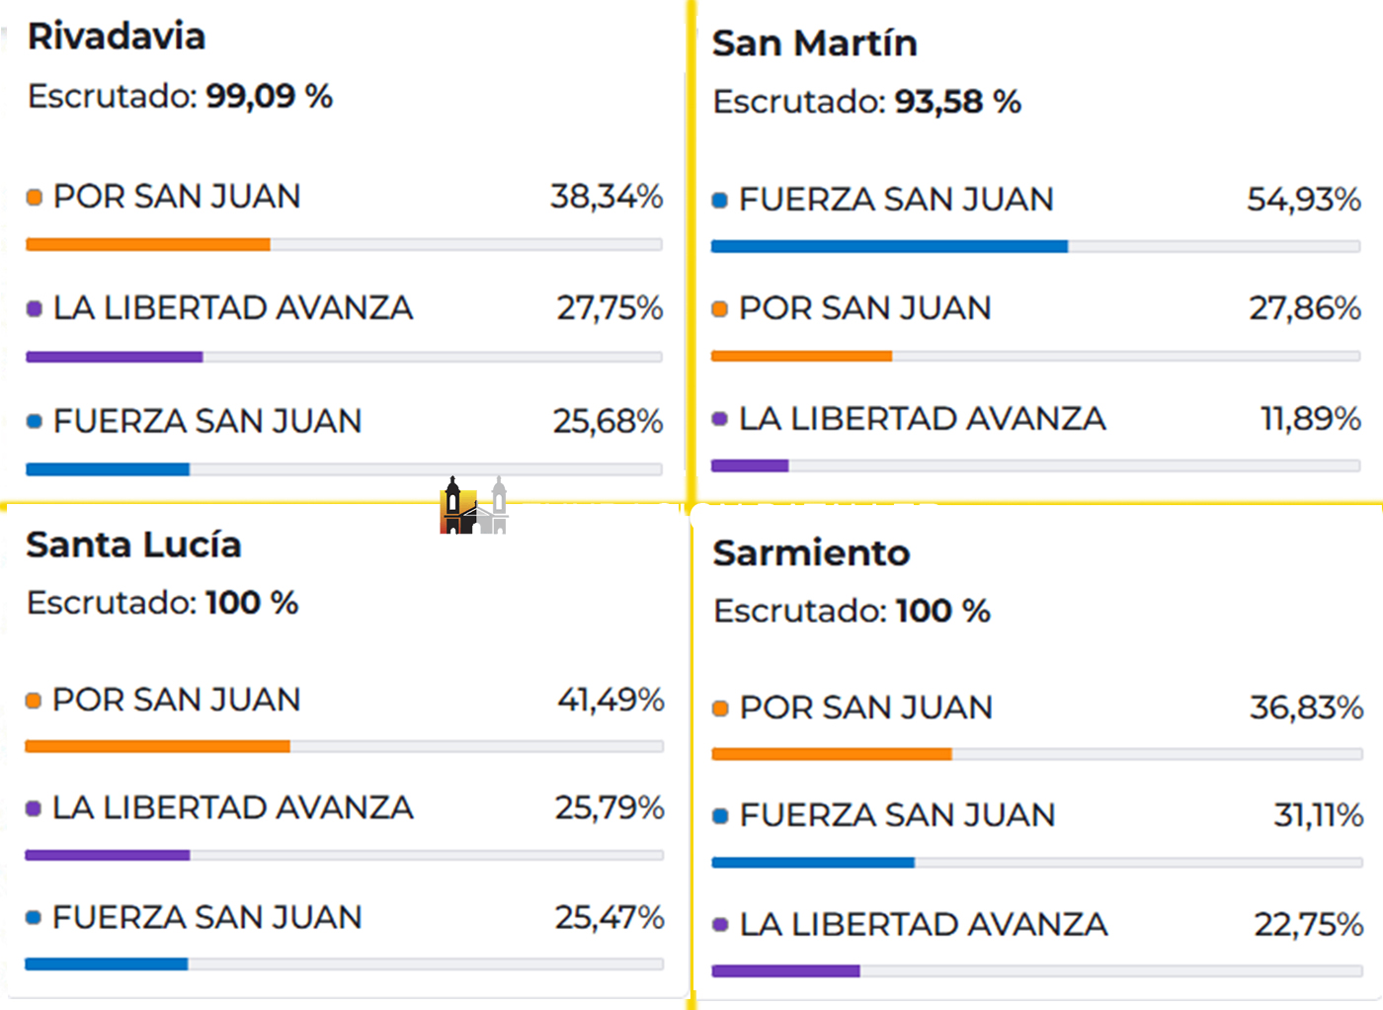This screenshot has width=1383, height=1010.
Task: Click purple dot beside Sarmiento LA LIBERTAD AVANZA
Action: pyautogui.click(x=721, y=925)
